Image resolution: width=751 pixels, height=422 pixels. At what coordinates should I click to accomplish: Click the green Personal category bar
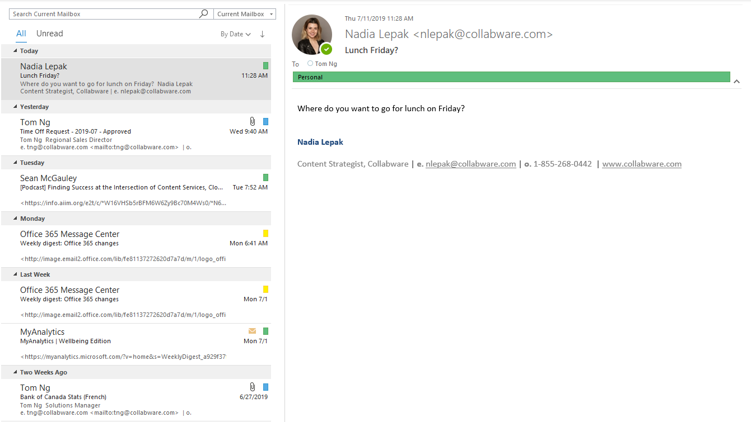point(511,77)
